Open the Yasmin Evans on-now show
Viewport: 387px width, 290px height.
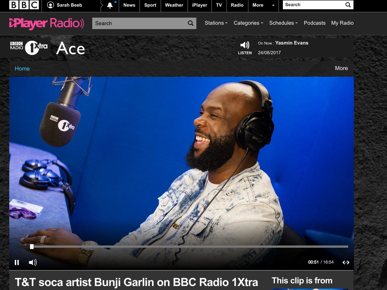point(292,43)
